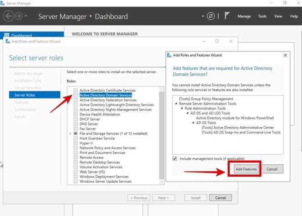This screenshot has height=216, width=302.
Task: Check Active Directory Federation Services
Action: 75,100
